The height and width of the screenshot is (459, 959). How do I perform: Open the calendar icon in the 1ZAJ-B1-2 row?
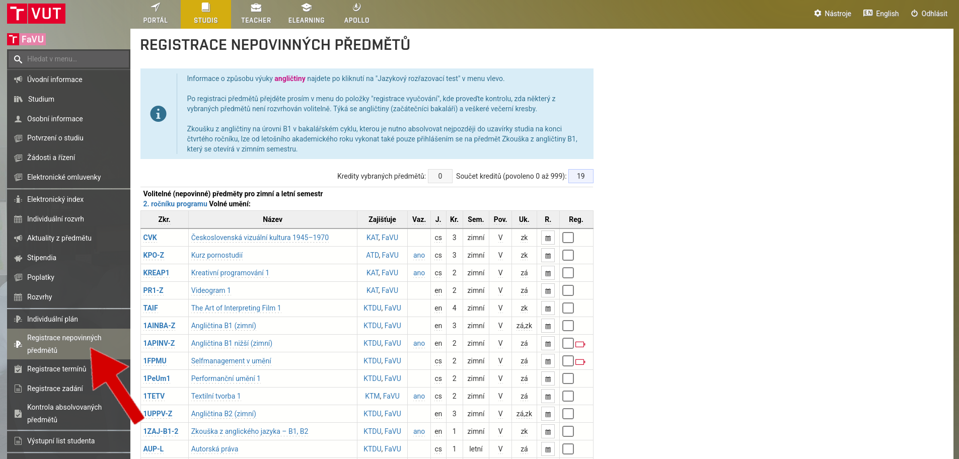point(548,432)
